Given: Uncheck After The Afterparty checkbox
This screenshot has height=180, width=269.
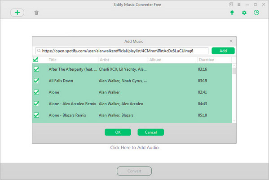Looking at the screenshot, I should [x=36, y=69].
